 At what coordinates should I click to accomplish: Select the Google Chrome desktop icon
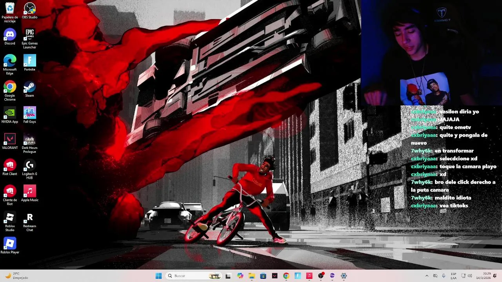click(10, 91)
